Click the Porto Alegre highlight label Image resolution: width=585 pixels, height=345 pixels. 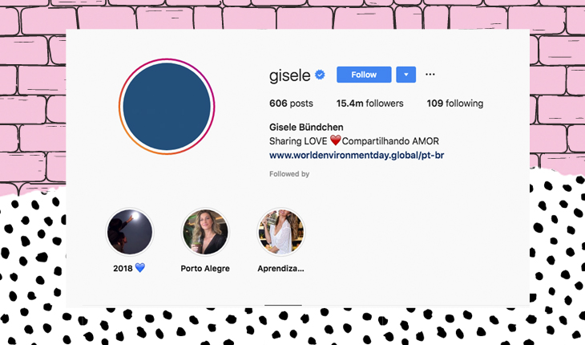pyautogui.click(x=205, y=269)
